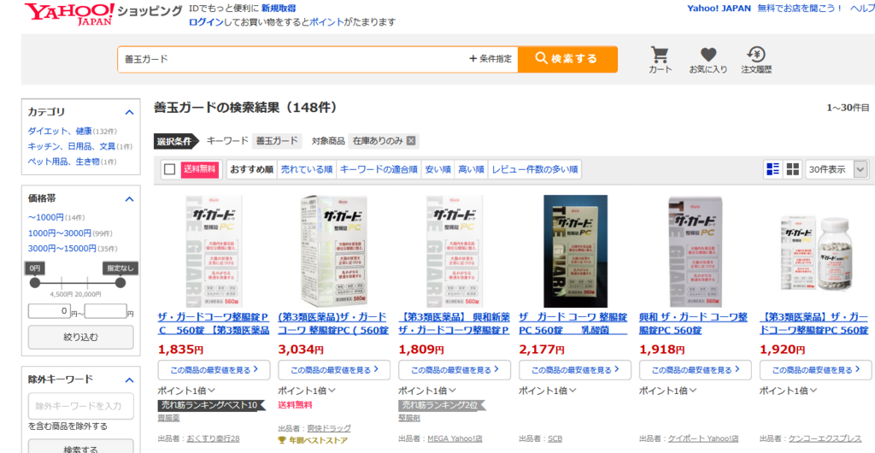Click the maximum price input field
Viewport: 875px width, 453px height.
[x=106, y=311]
